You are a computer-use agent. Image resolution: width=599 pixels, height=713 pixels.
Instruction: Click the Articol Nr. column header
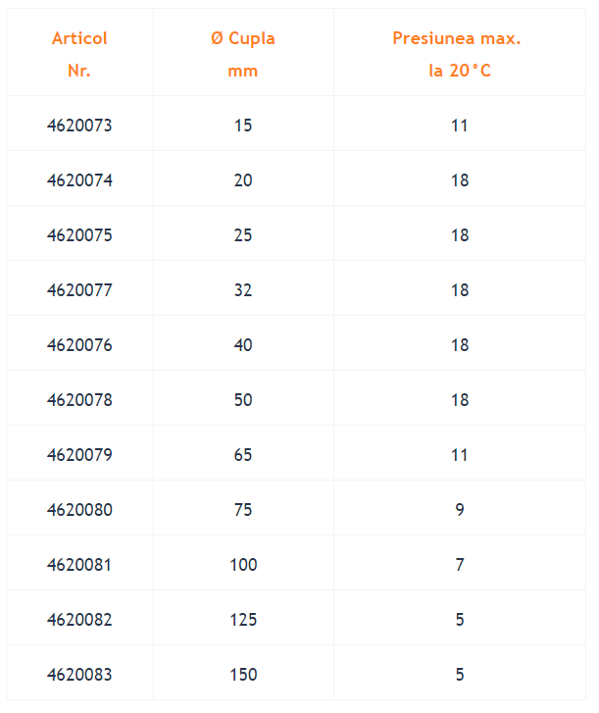(79, 54)
